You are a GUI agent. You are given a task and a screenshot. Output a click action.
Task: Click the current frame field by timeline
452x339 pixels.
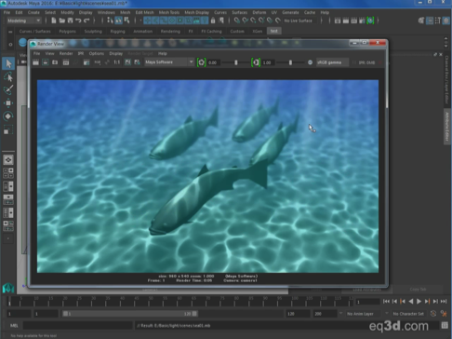367,302
